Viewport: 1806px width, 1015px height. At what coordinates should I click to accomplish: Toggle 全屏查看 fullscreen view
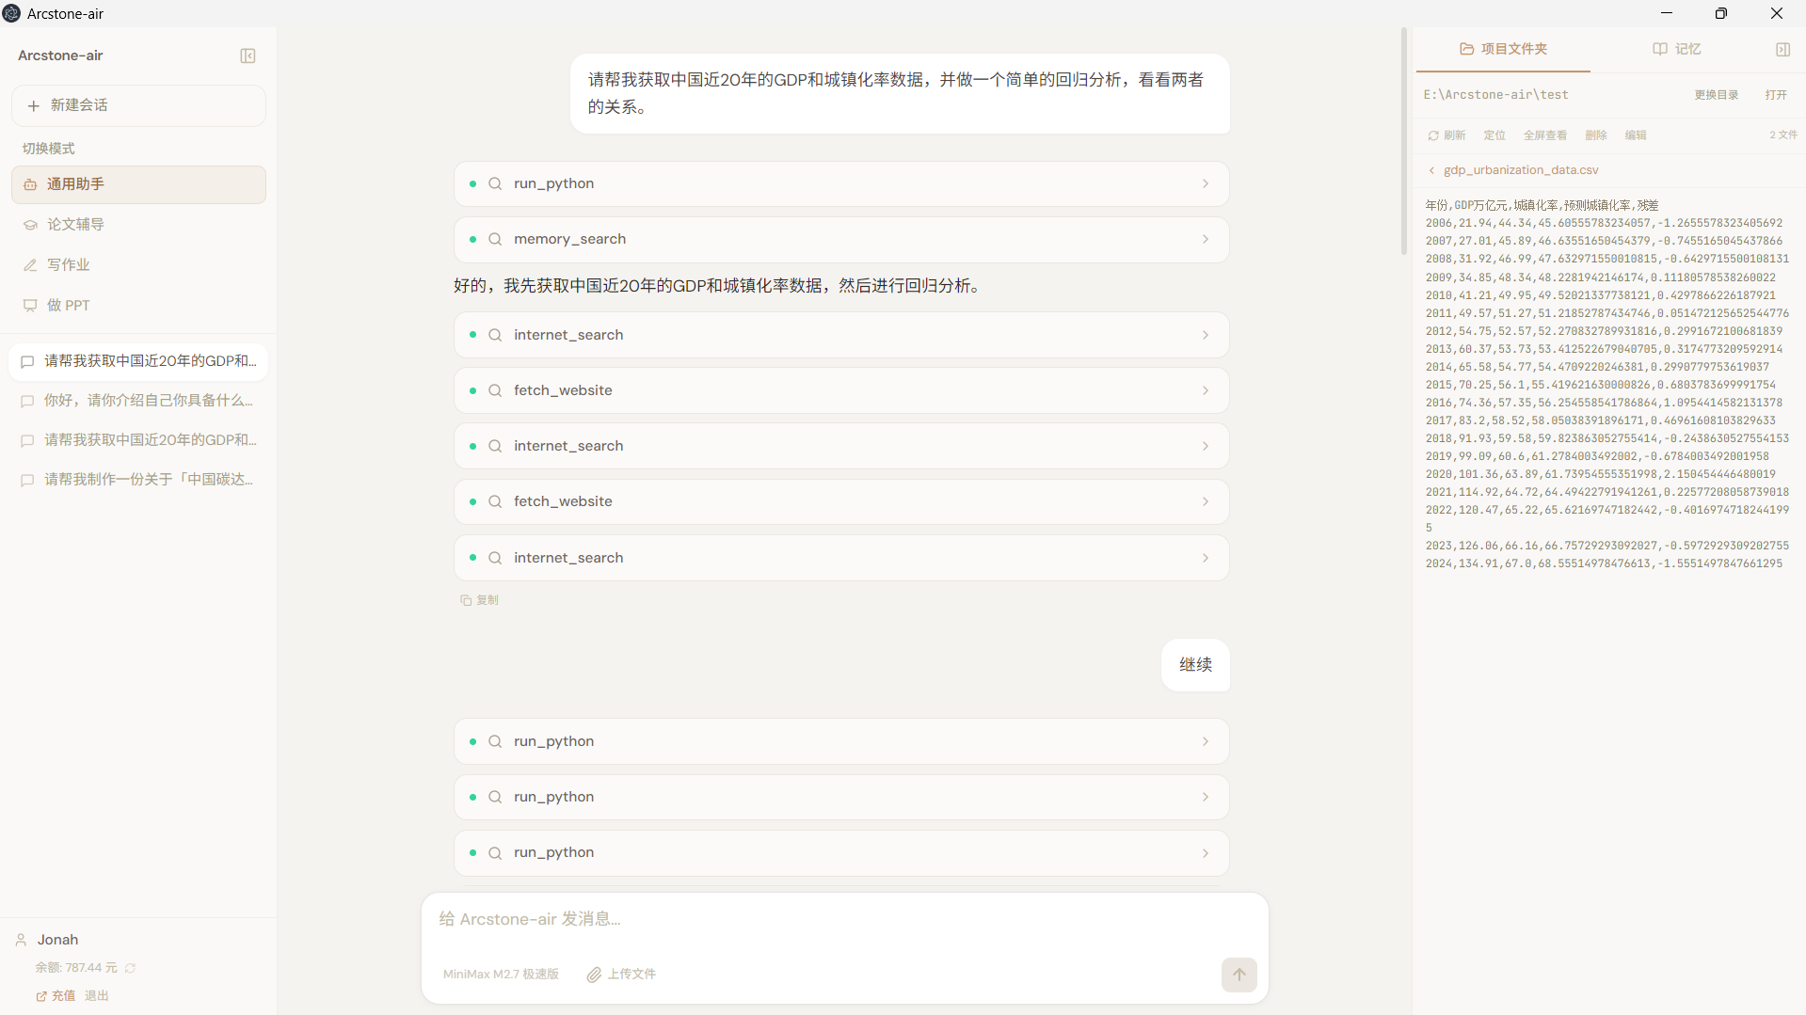pos(1544,135)
